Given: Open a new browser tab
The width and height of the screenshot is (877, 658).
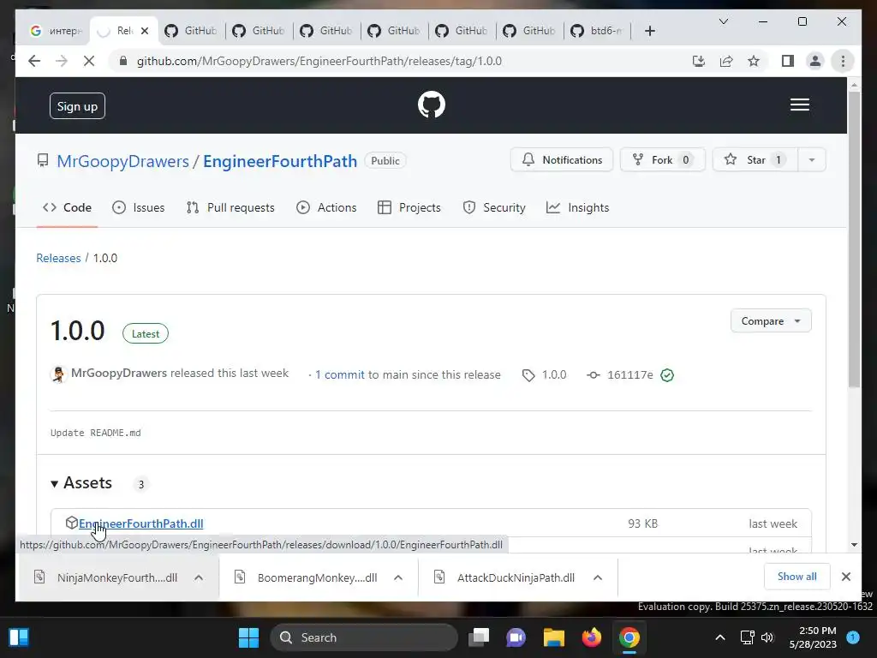Looking at the screenshot, I should pyautogui.click(x=649, y=31).
